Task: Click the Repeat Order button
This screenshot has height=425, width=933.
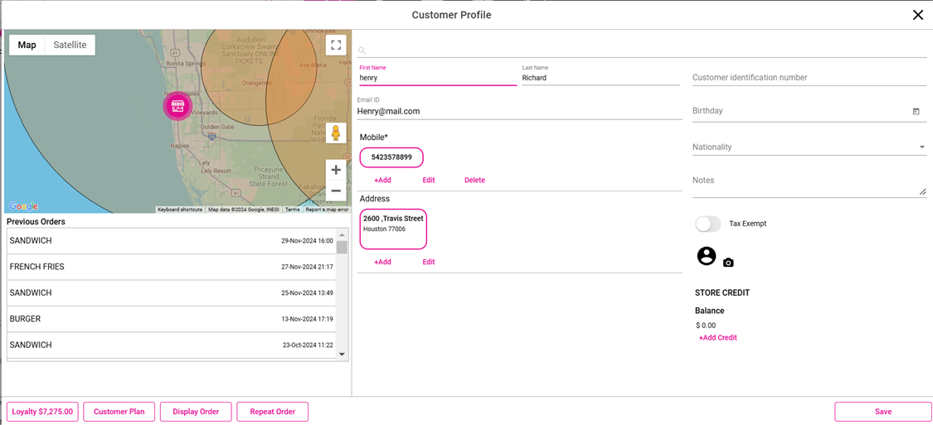Action: pos(272,412)
